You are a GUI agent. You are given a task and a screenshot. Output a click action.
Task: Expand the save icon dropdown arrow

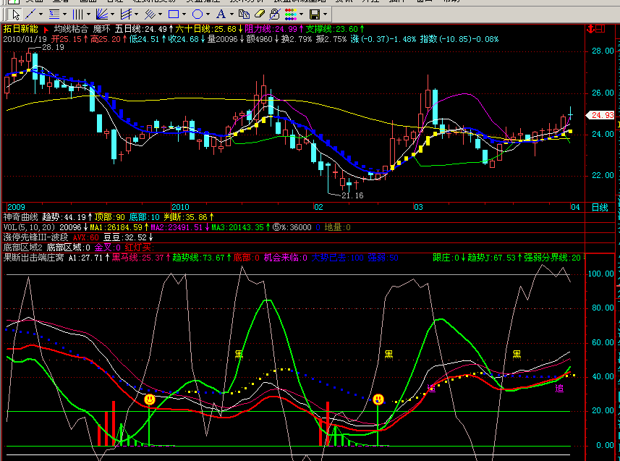coord(325,14)
